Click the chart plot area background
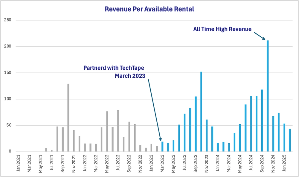Image resolution: width=299 pixels, height=177 pixels. (x=90, y=60)
